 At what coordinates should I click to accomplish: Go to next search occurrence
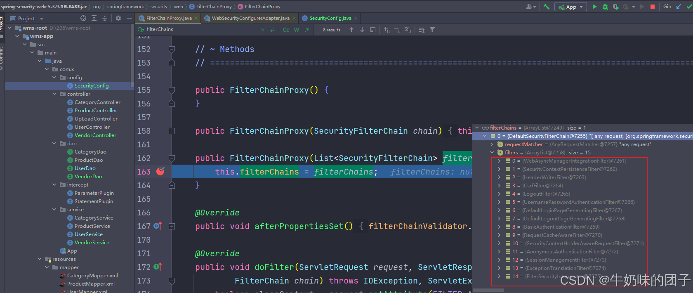(362, 30)
